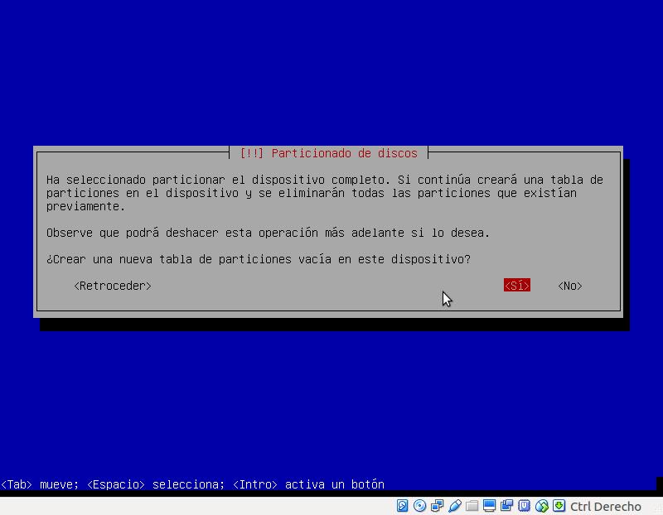663x515 pixels.
Task: Click the virtualization chip icon with V
Action: pyautogui.click(x=525, y=506)
